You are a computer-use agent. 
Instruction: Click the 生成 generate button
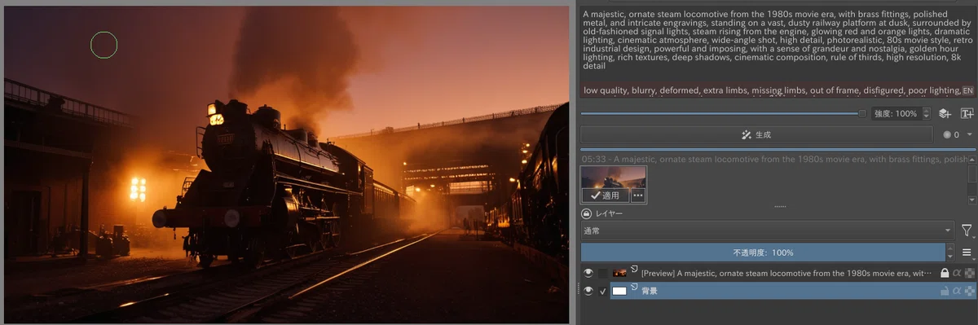point(756,134)
